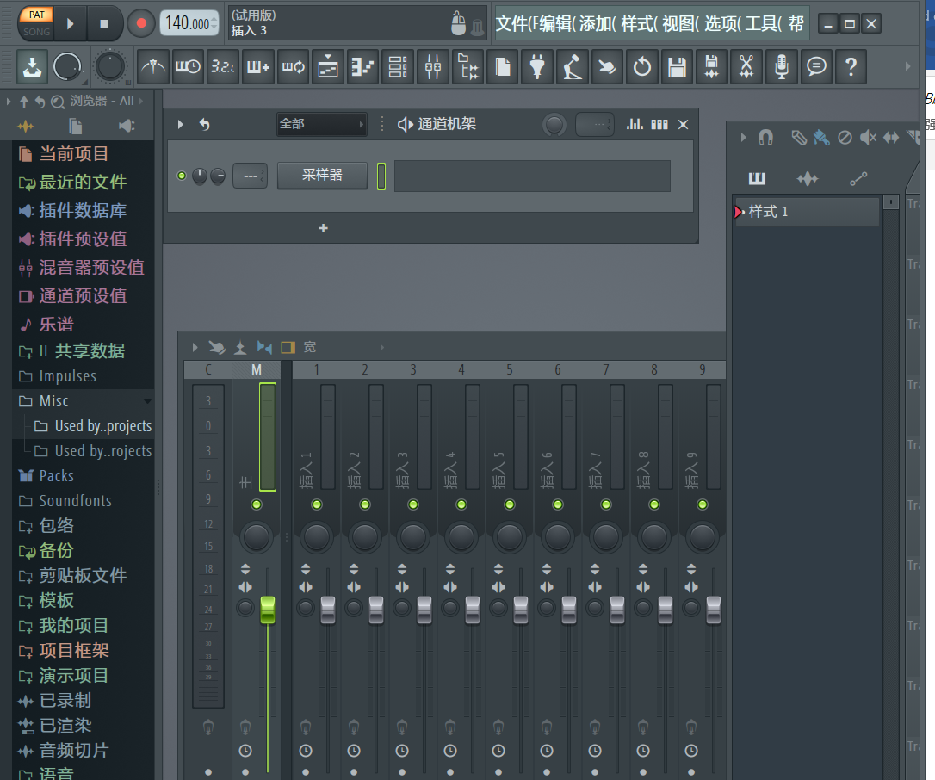
Task: Click insert 3 volume fader handle
Action: 424,610
